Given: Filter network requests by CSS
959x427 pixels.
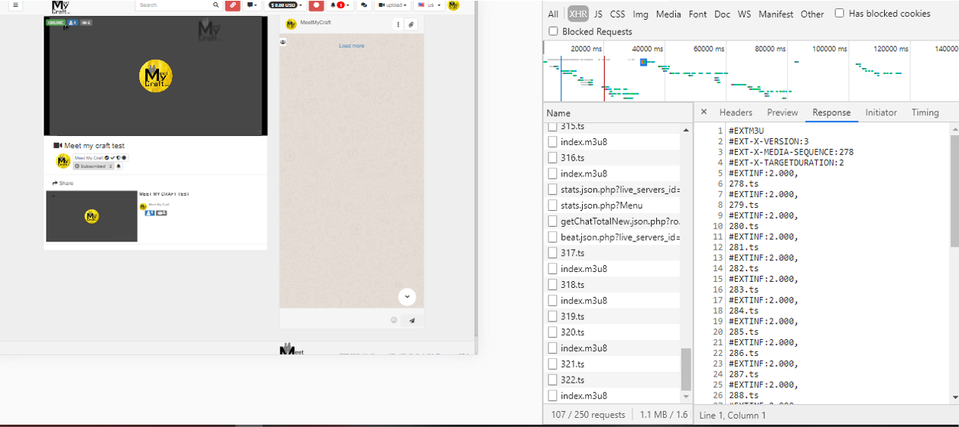Looking at the screenshot, I should coord(617,14).
